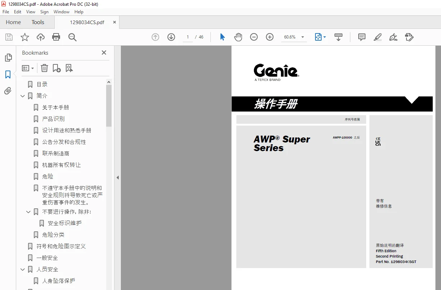Activate the selection arrow tool
Screen dimensions: 441x290
(x=222, y=37)
